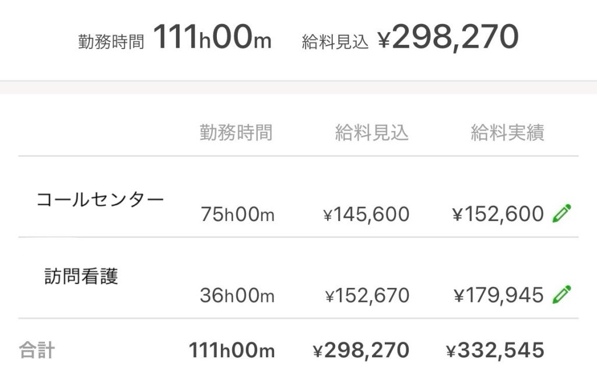597x390 pixels.
Task: Click the 勤務時間 column header in table
Action: click(x=236, y=133)
